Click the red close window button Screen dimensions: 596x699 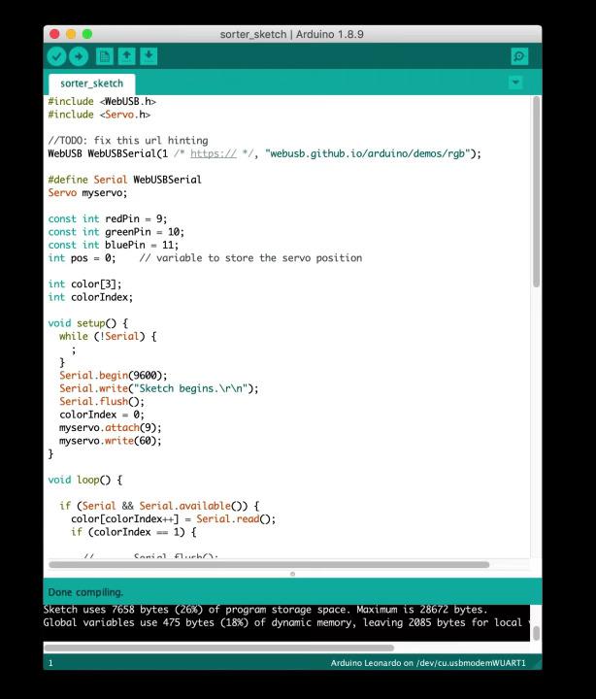click(x=54, y=34)
